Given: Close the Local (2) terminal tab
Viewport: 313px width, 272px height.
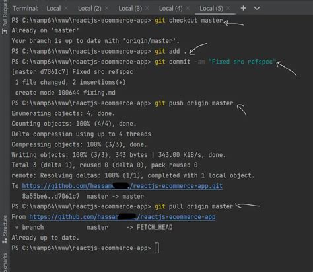Looking at the screenshot, I should pos(106,8).
